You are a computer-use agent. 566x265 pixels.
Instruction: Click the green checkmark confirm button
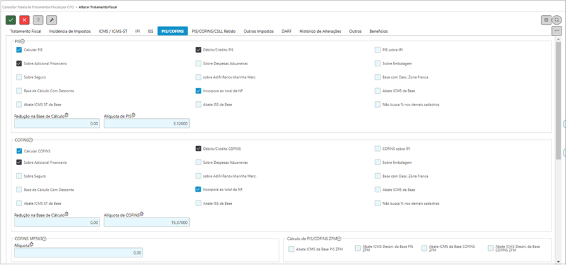11,20
